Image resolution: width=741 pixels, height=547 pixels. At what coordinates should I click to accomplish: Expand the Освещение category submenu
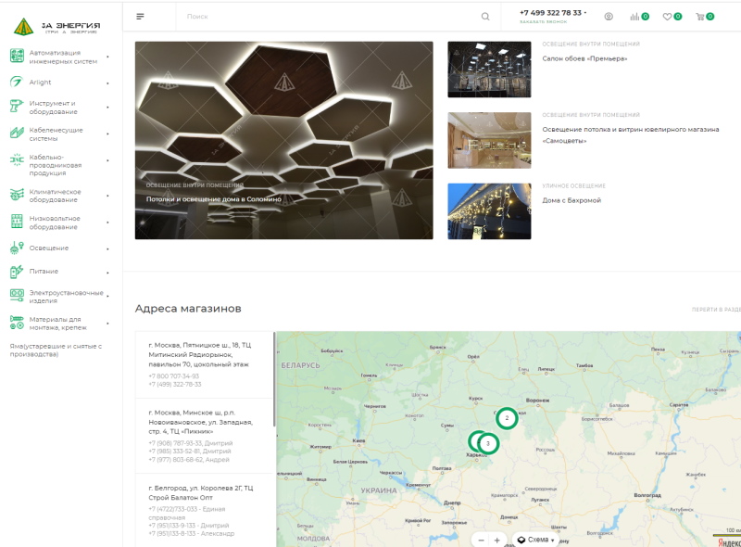coord(107,248)
